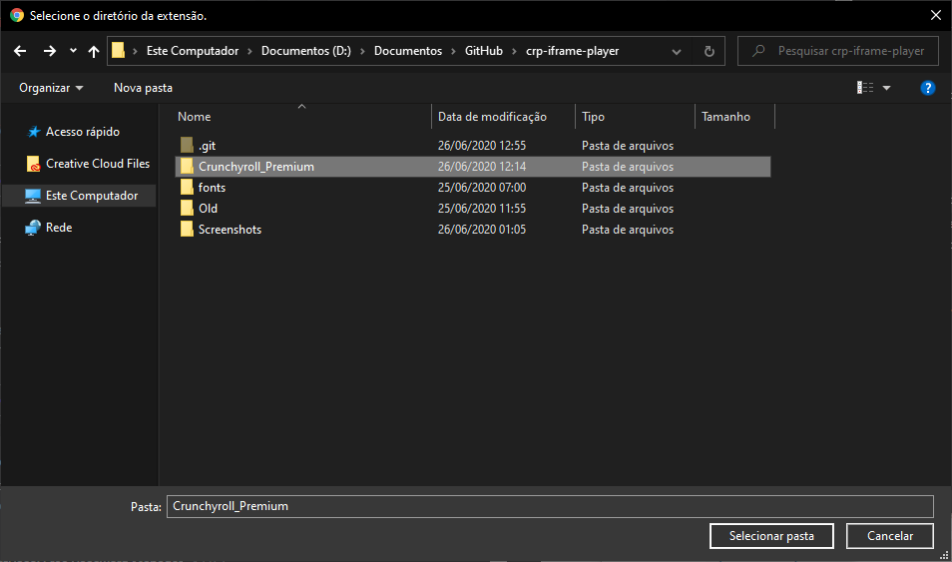The image size is (952, 562).
Task: Expand chevron after GitHub breadcrumb
Action: pos(514,52)
